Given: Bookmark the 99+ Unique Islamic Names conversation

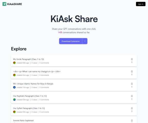Looking at the screenshot, I should click(x=132, y=84).
